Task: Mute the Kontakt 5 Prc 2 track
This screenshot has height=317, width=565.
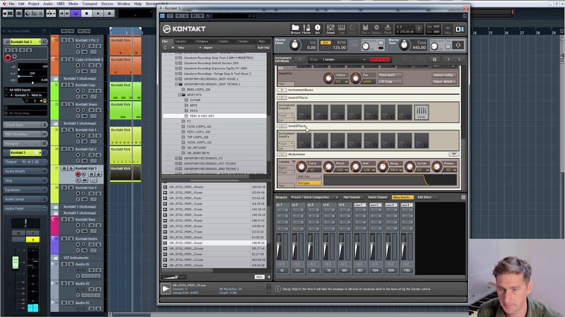Action: click(x=64, y=41)
